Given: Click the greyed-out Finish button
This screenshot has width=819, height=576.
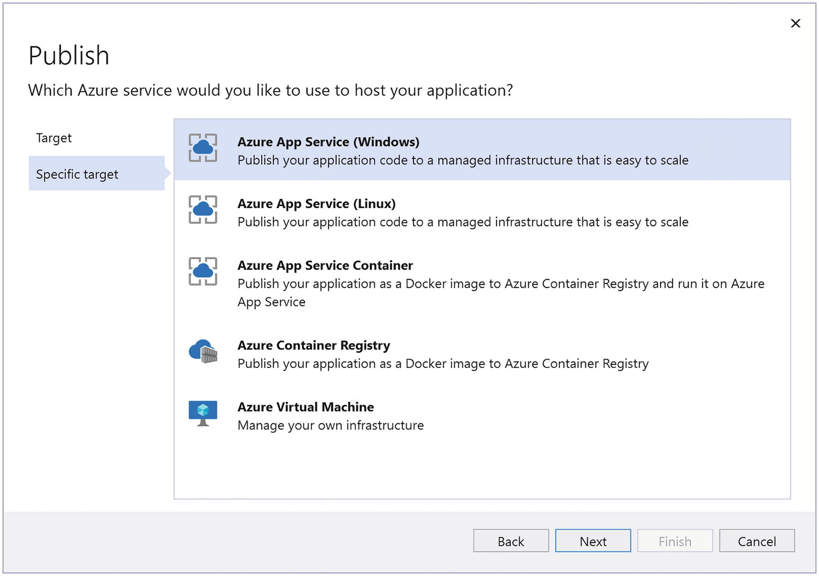Looking at the screenshot, I should [x=675, y=541].
